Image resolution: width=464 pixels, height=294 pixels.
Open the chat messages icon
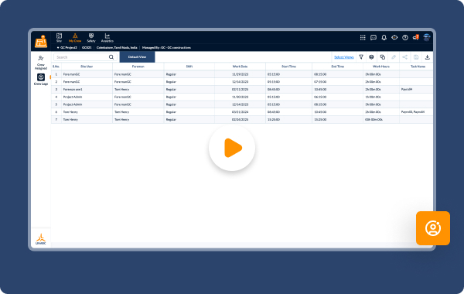[x=374, y=38]
